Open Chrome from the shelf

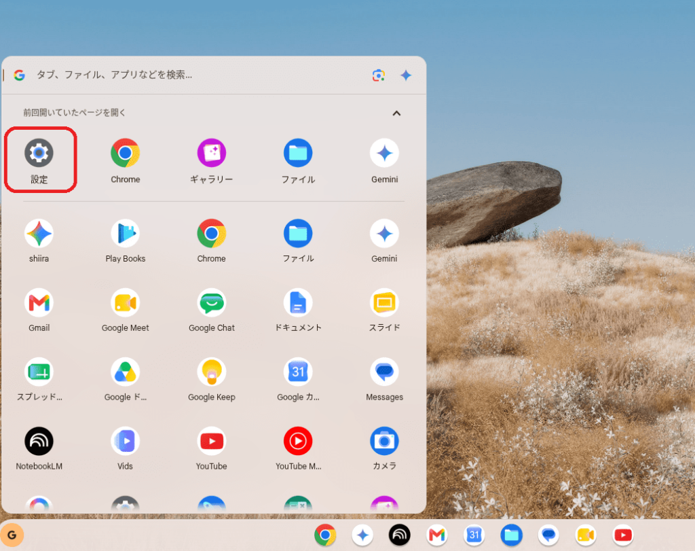pos(325,535)
